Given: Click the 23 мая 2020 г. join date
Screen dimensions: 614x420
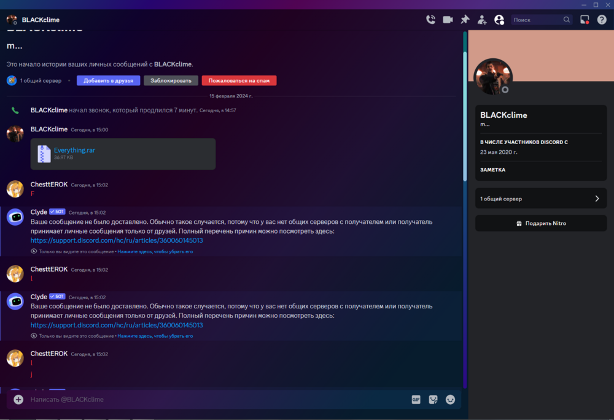Looking at the screenshot, I should pos(499,152).
